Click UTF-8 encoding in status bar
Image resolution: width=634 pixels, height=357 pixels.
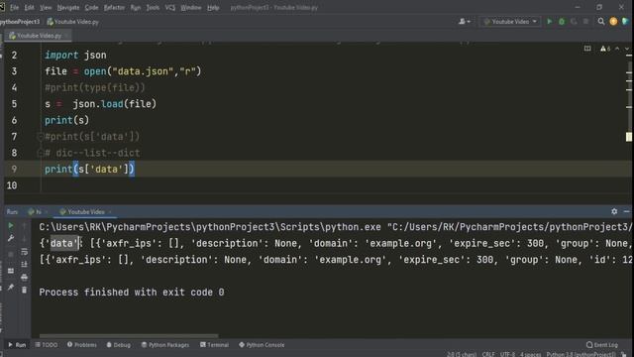pos(507,354)
